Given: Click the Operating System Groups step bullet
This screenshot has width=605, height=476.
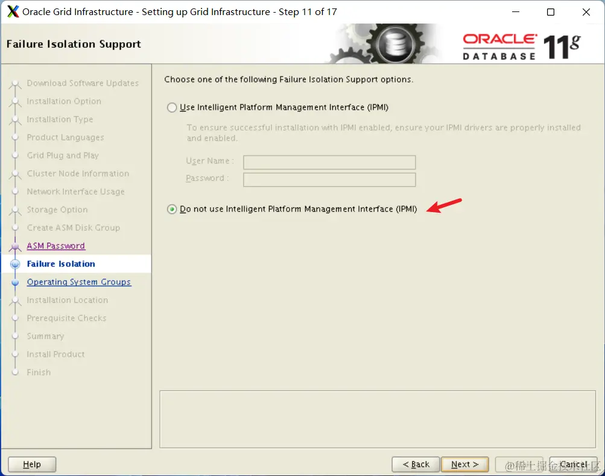Looking at the screenshot, I should pyautogui.click(x=15, y=283).
